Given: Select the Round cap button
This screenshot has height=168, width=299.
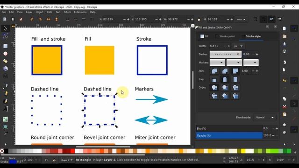Looking at the screenshot, I should click(x=225, y=79).
